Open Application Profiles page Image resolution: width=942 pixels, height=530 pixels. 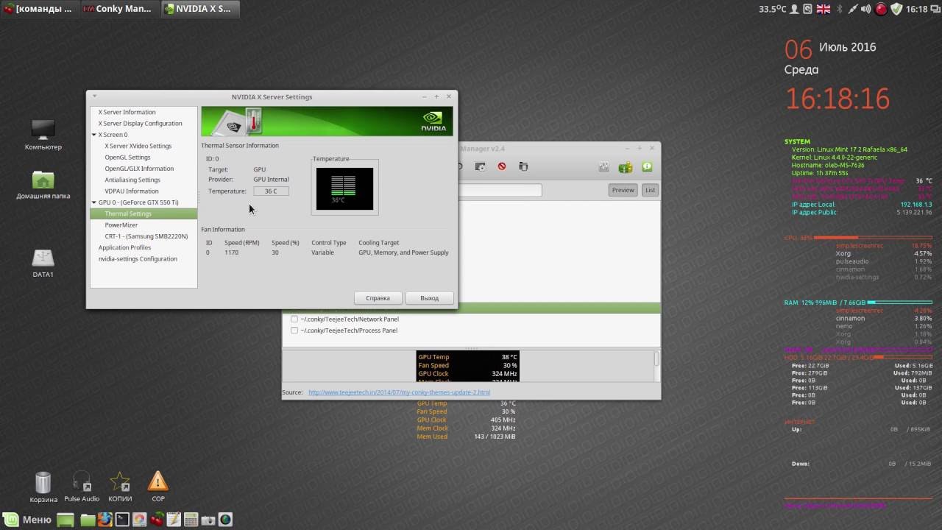[124, 247]
